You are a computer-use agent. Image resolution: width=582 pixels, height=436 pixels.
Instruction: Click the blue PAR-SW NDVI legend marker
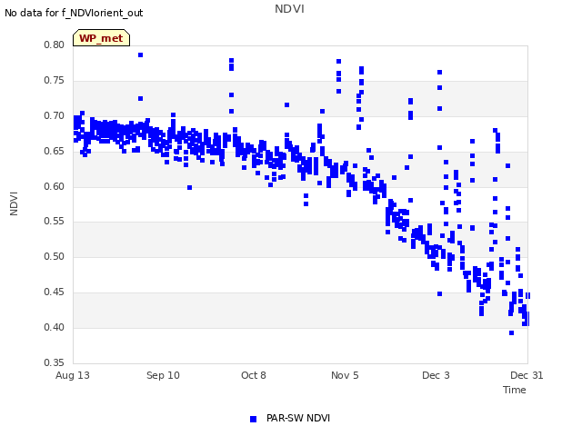click(x=253, y=419)
